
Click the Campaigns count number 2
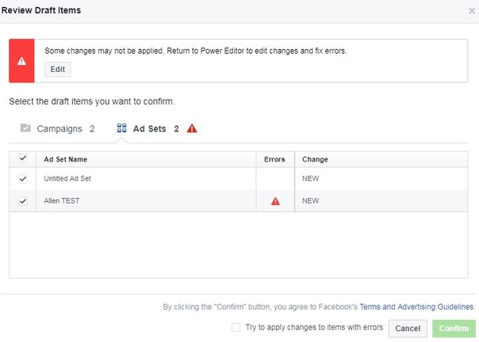(x=92, y=129)
